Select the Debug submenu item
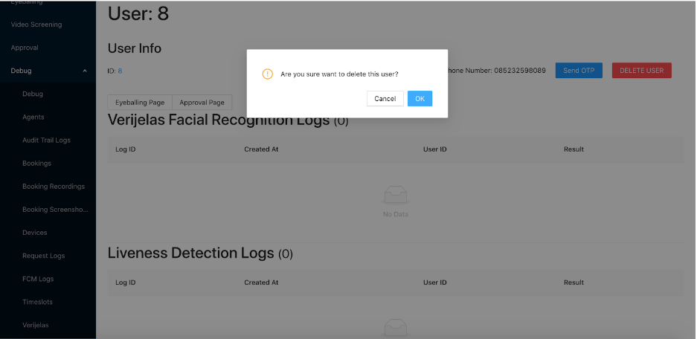The image size is (697, 339). (x=33, y=94)
